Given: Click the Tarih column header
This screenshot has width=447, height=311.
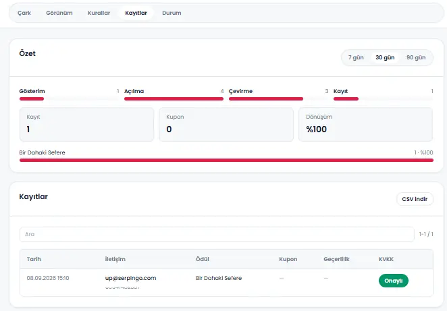Looking at the screenshot, I should point(34,259).
